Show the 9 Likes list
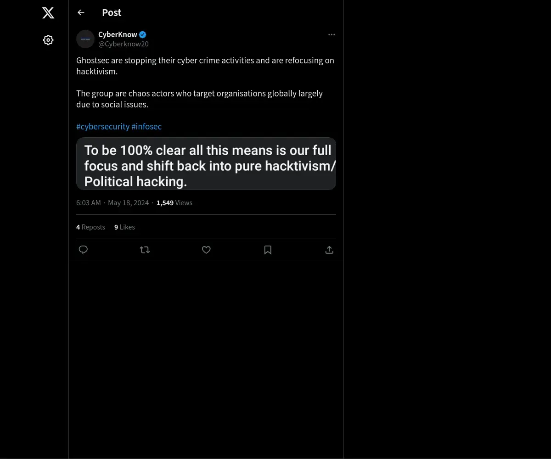Screen dimensions: 551x459 click(124, 227)
